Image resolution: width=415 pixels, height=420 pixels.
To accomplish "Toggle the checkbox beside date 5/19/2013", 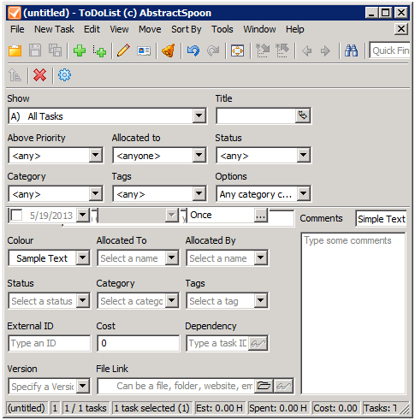I will [x=16, y=215].
